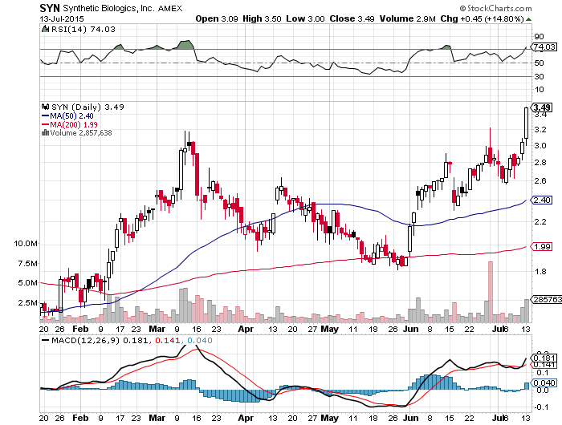
Task: Click the AMEX exchange label
Action: (170, 8)
